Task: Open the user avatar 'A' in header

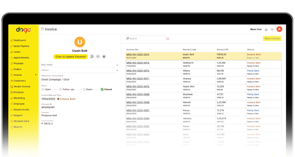Action: 279,29
